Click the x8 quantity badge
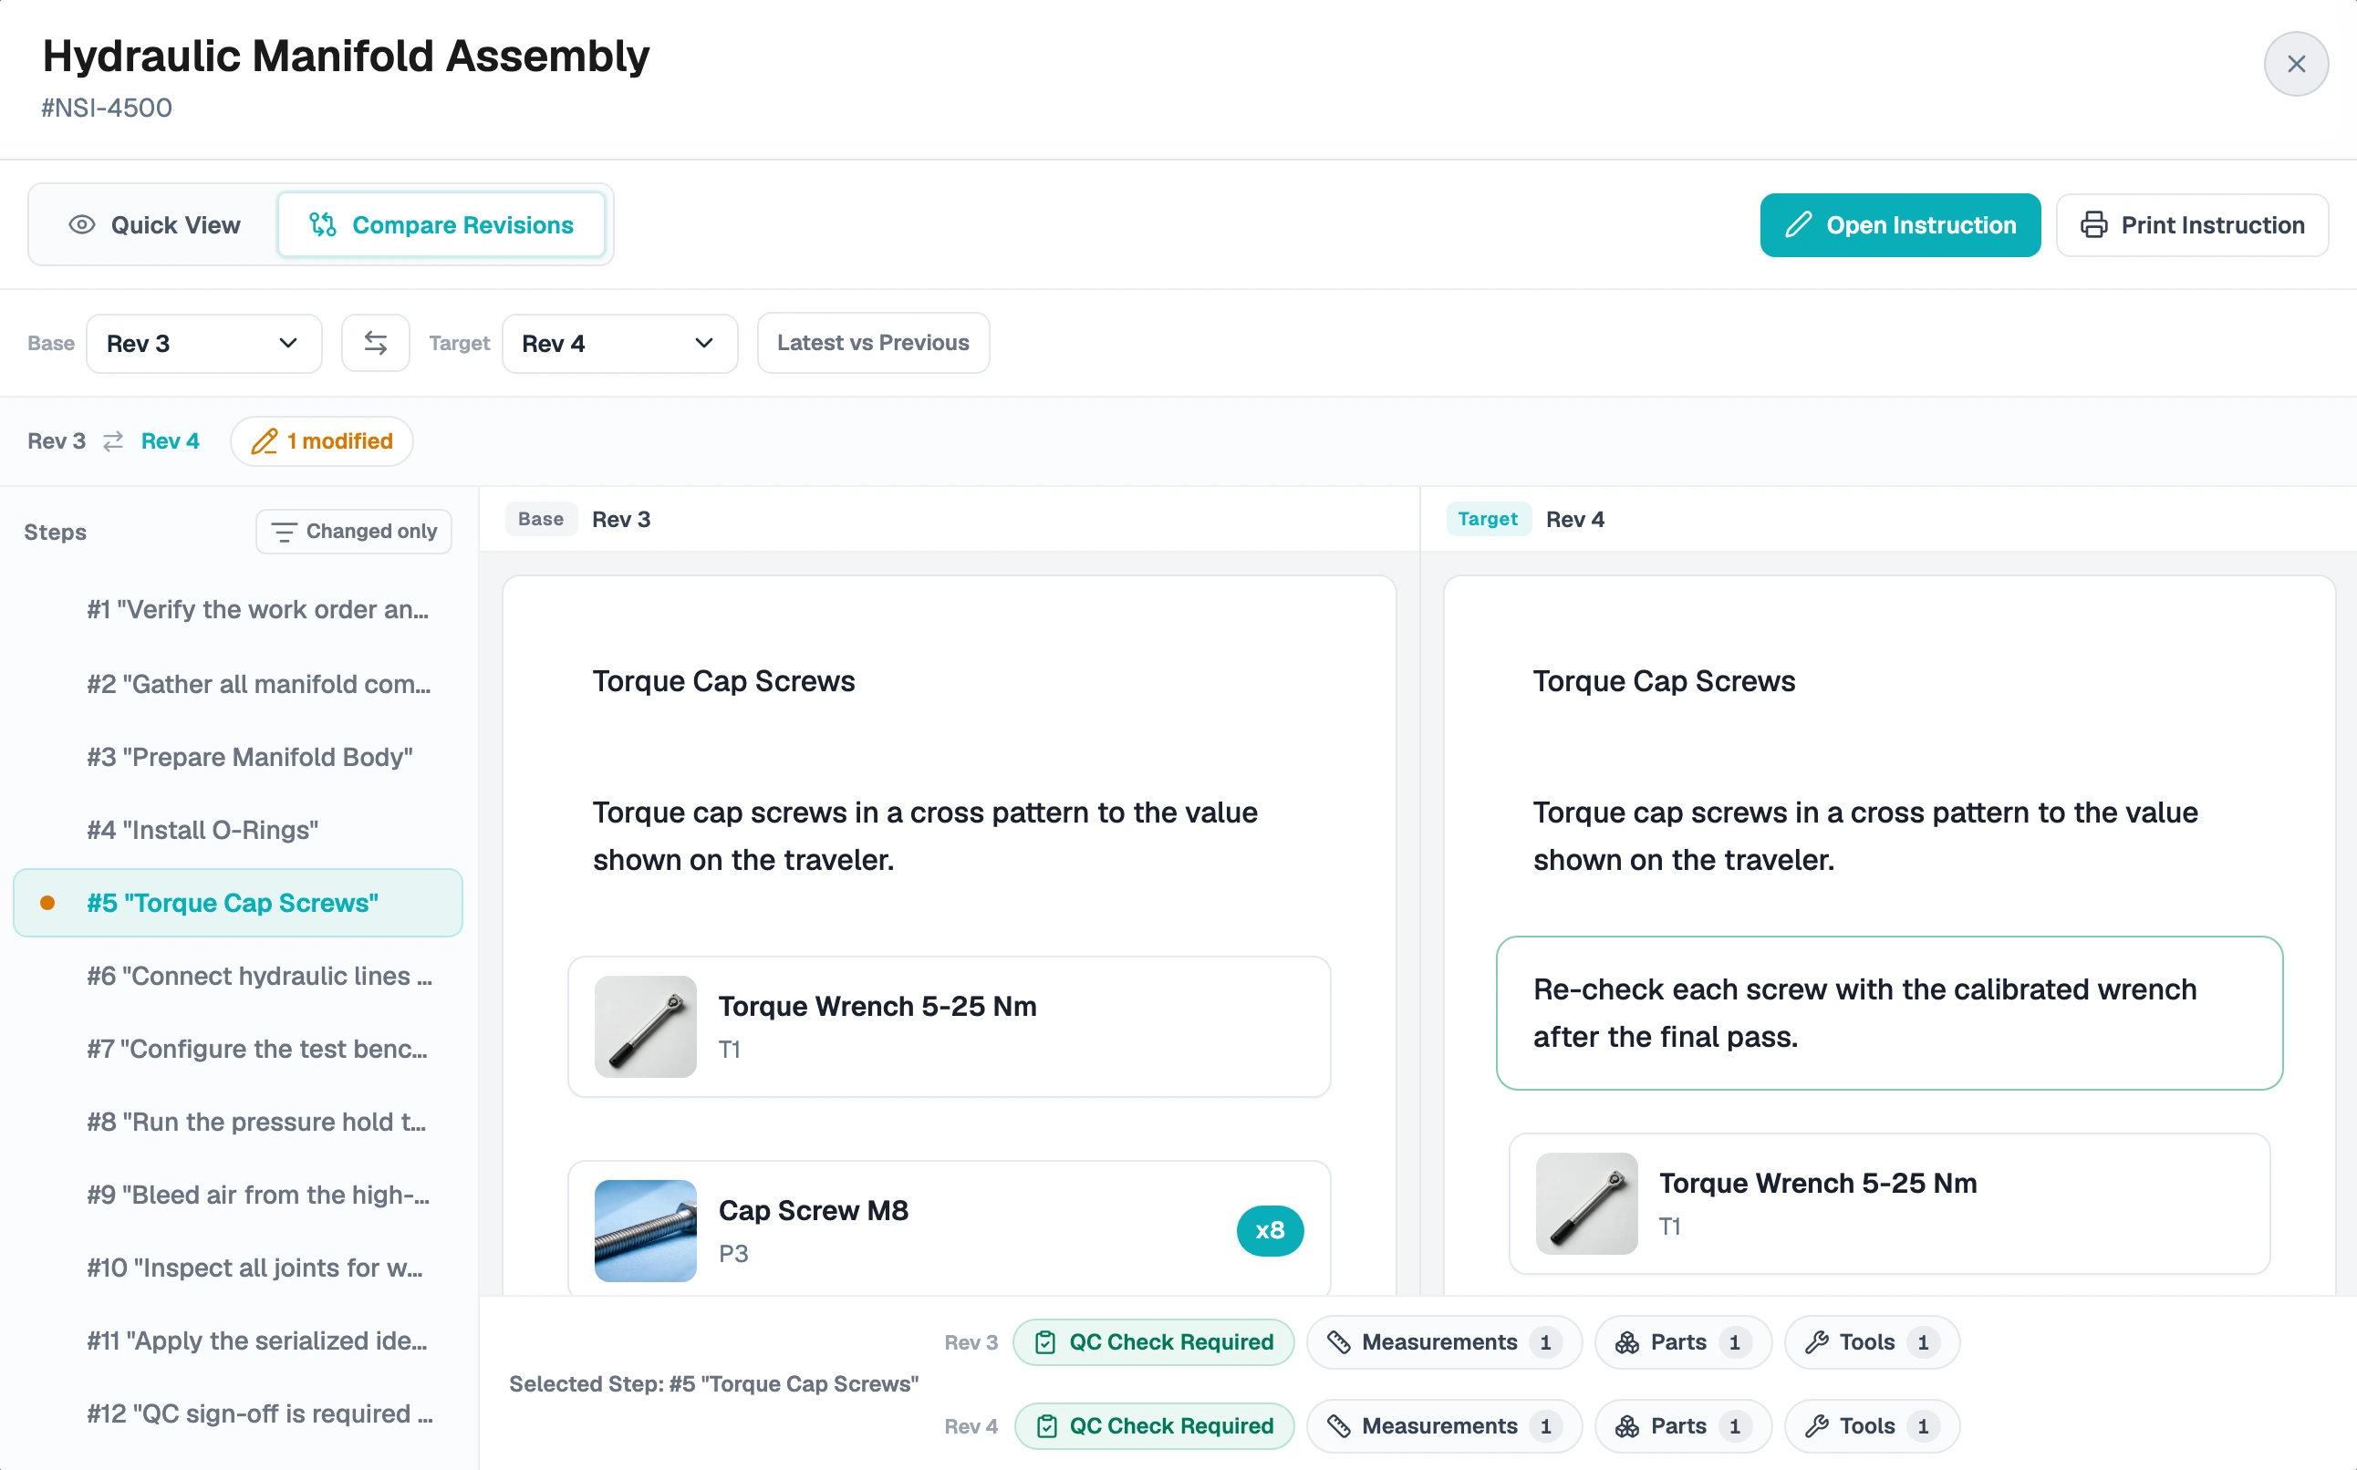 [x=1270, y=1231]
